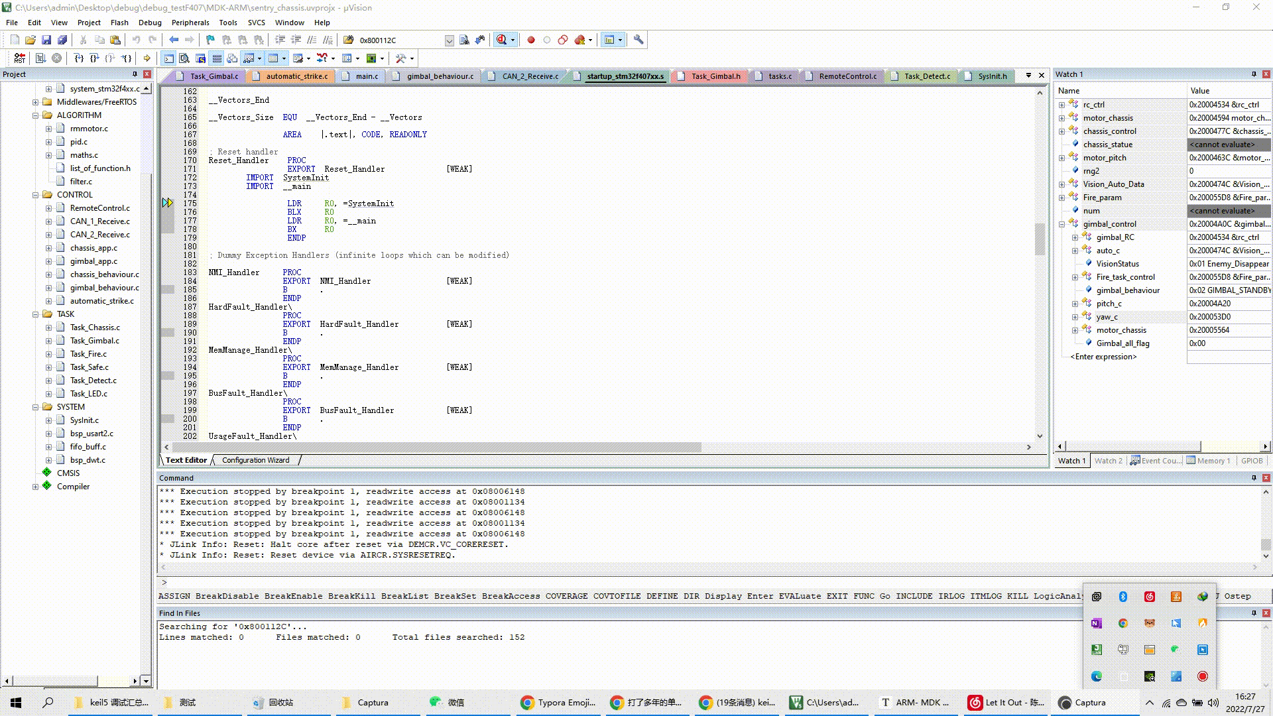The height and width of the screenshot is (716, 1273).
Task: Click the Step Out of function icon
Action: 111,58
